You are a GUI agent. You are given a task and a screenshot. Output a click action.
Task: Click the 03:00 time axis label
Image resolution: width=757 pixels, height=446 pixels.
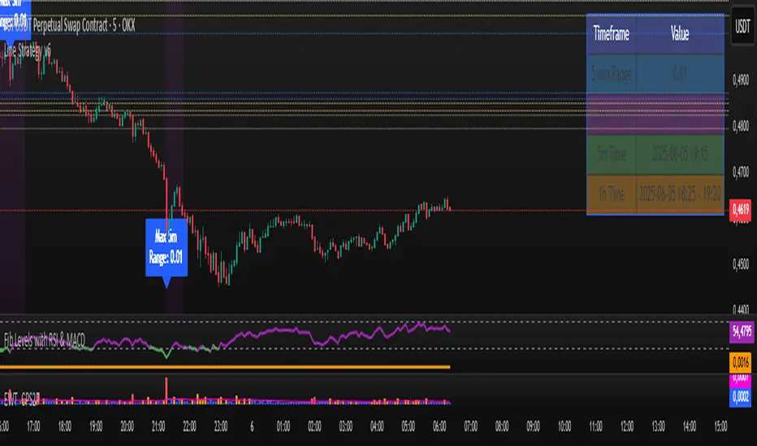click(x=346, y=427)
